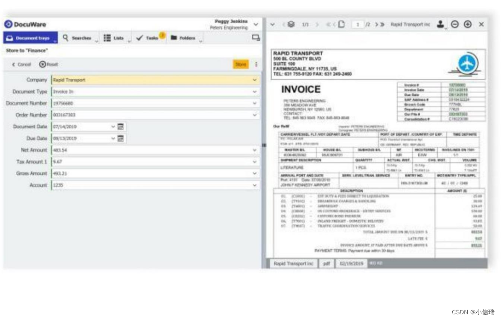Open the three-dot more options menu
Image resolution: width=501 pixels, height=319 pixels.
[256, 64]
